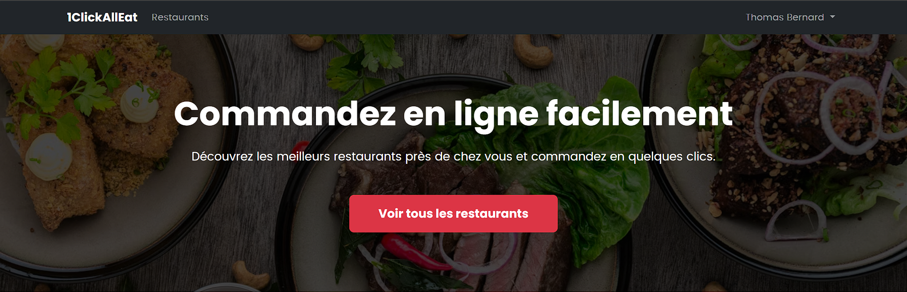Open the Thomas Bernard user menu
907x292 pixels.
tap(790, 17)
